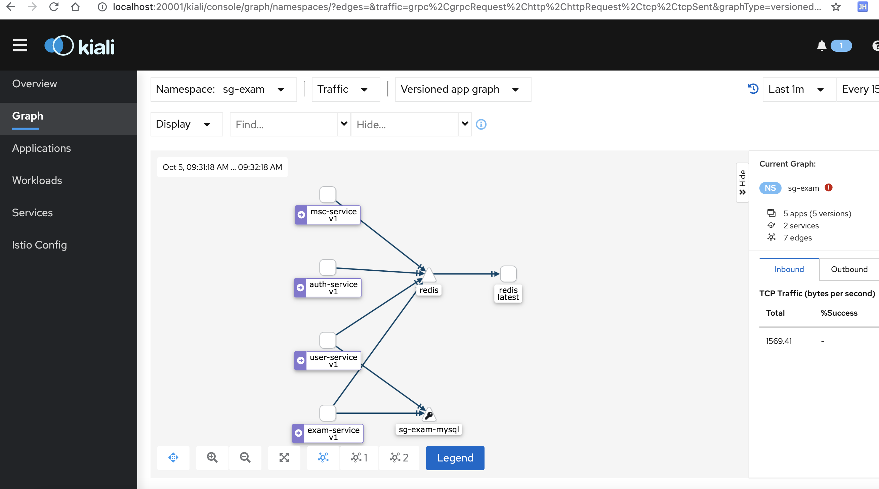Select the sg-exam-mysql key node

tap(429, 414)
